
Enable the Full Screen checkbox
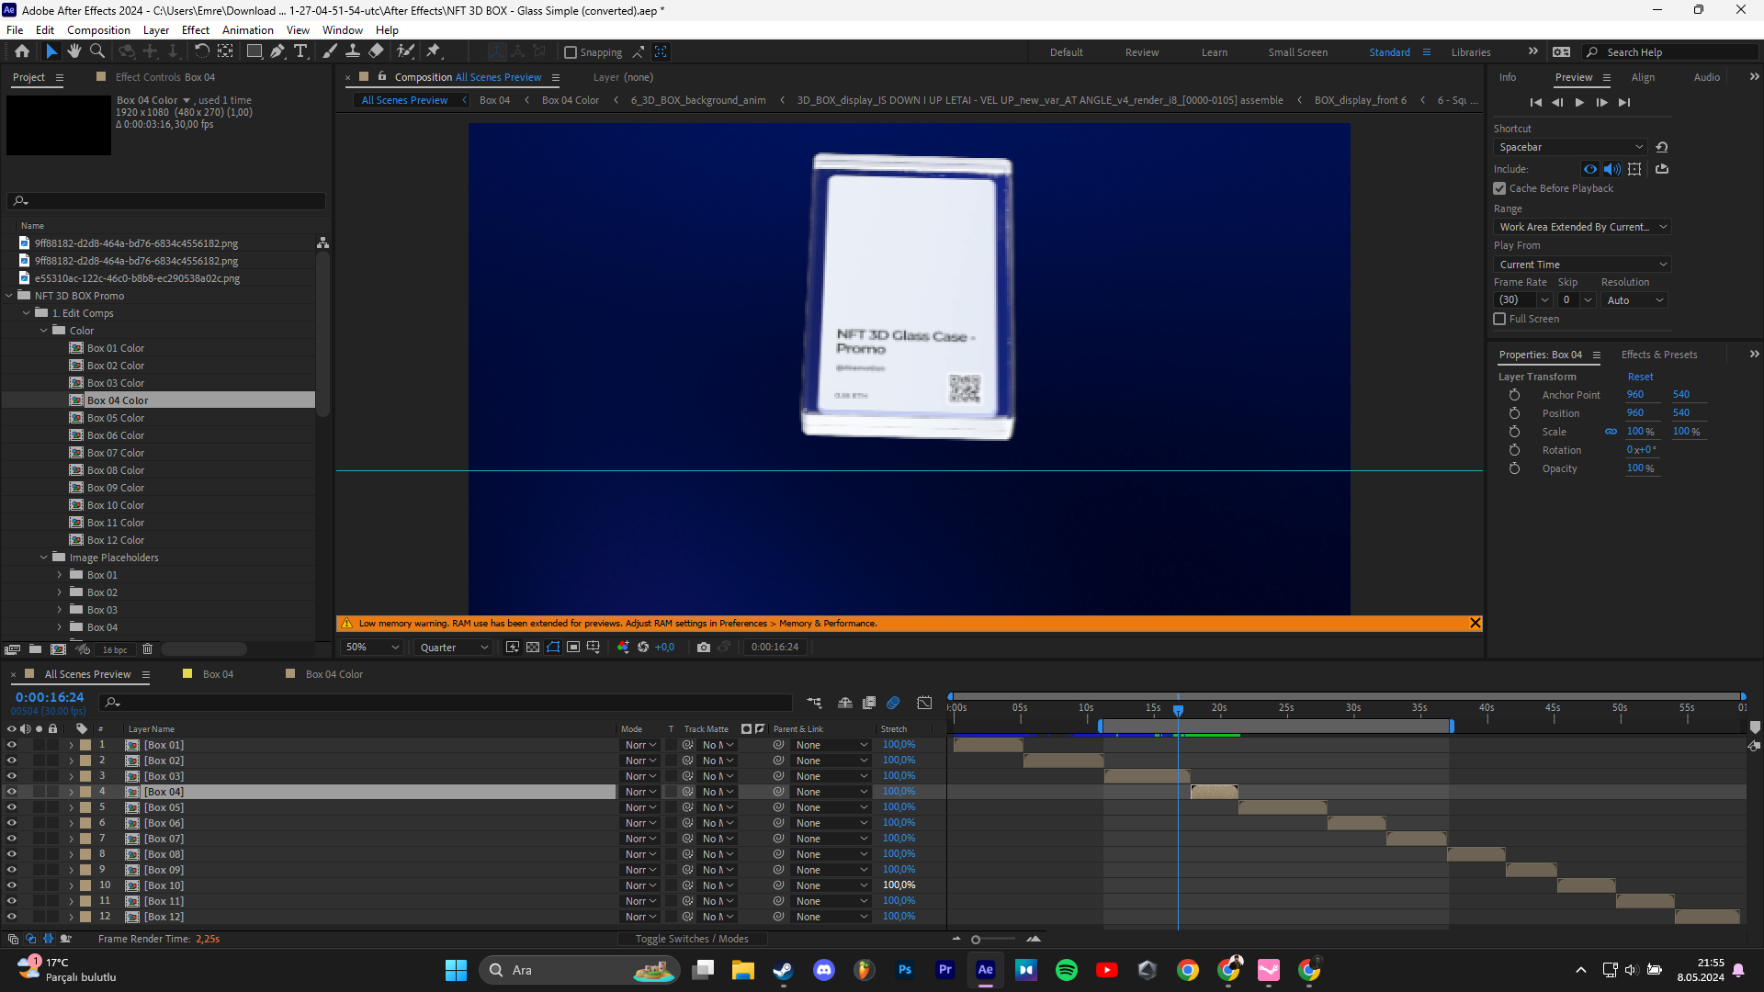(1499, 319)
